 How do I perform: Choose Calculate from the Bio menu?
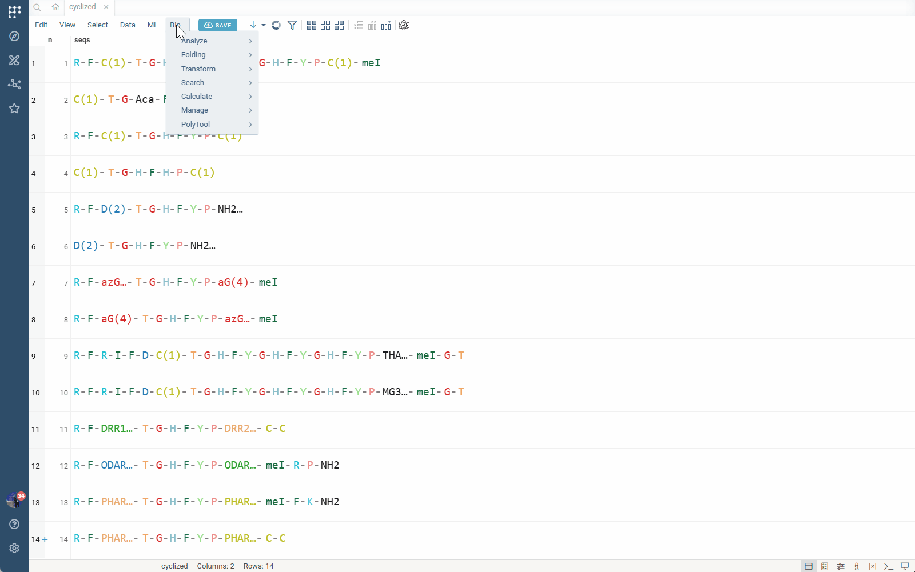[197, 97]
